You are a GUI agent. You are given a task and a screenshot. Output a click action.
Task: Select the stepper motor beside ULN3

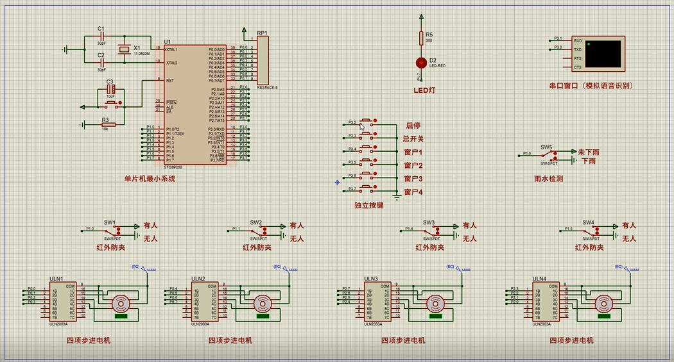(x=435, y=304)
